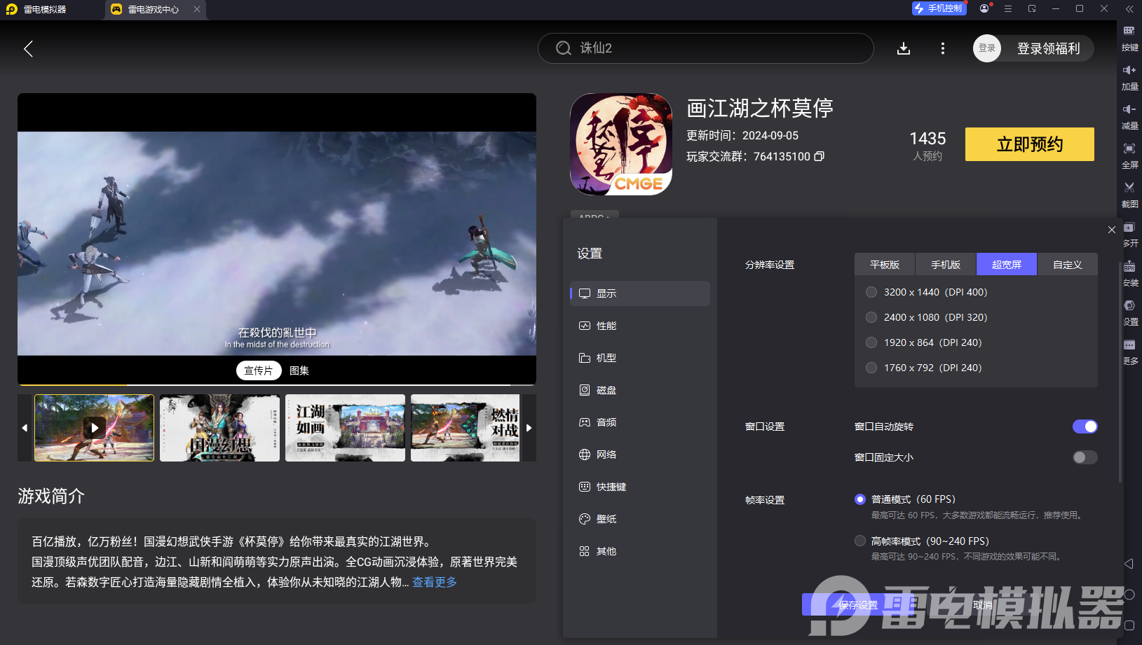Close the settings dialog with X
1142x645 pixels.
coord(1112,230)
